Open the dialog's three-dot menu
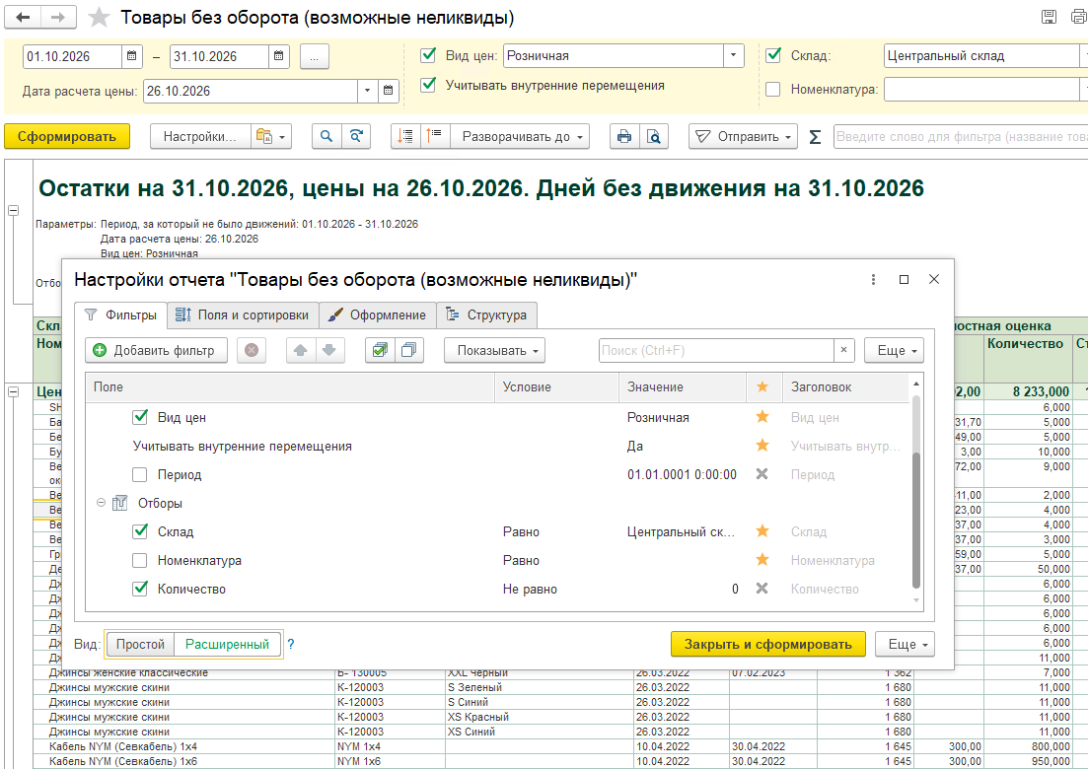The image size is (1088, 769). [x=873, y=279]
